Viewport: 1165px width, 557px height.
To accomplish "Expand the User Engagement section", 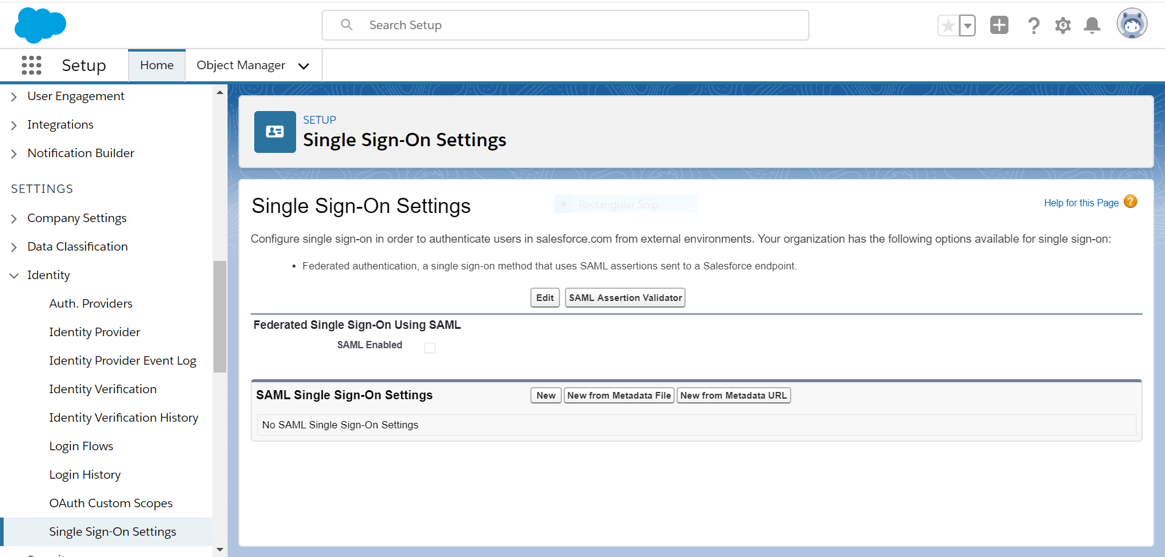I will [14, 96].
